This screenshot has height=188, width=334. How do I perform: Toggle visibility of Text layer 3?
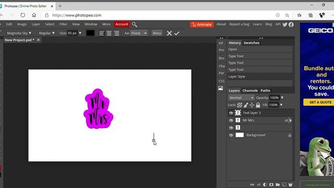point(231,113)
